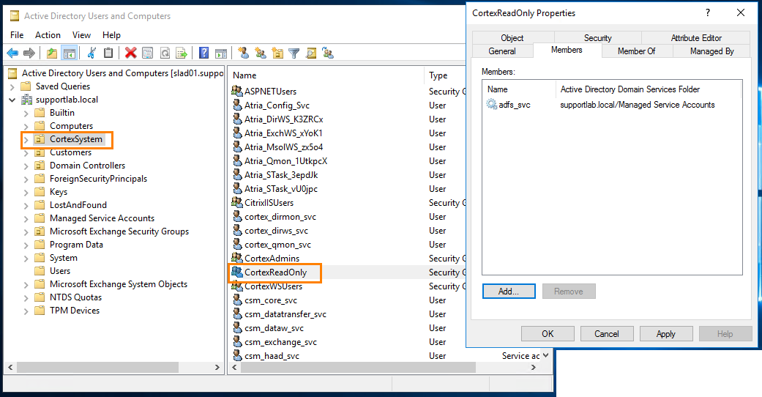Expand the Microsoft Exchange Security Groups node
The image size is (762, 397).
(x=26, y=231)
